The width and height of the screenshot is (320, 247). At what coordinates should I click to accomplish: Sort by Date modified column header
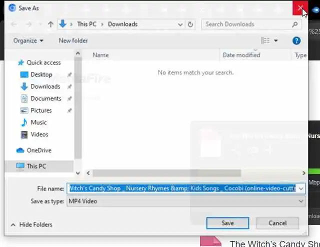coord(241,55)
